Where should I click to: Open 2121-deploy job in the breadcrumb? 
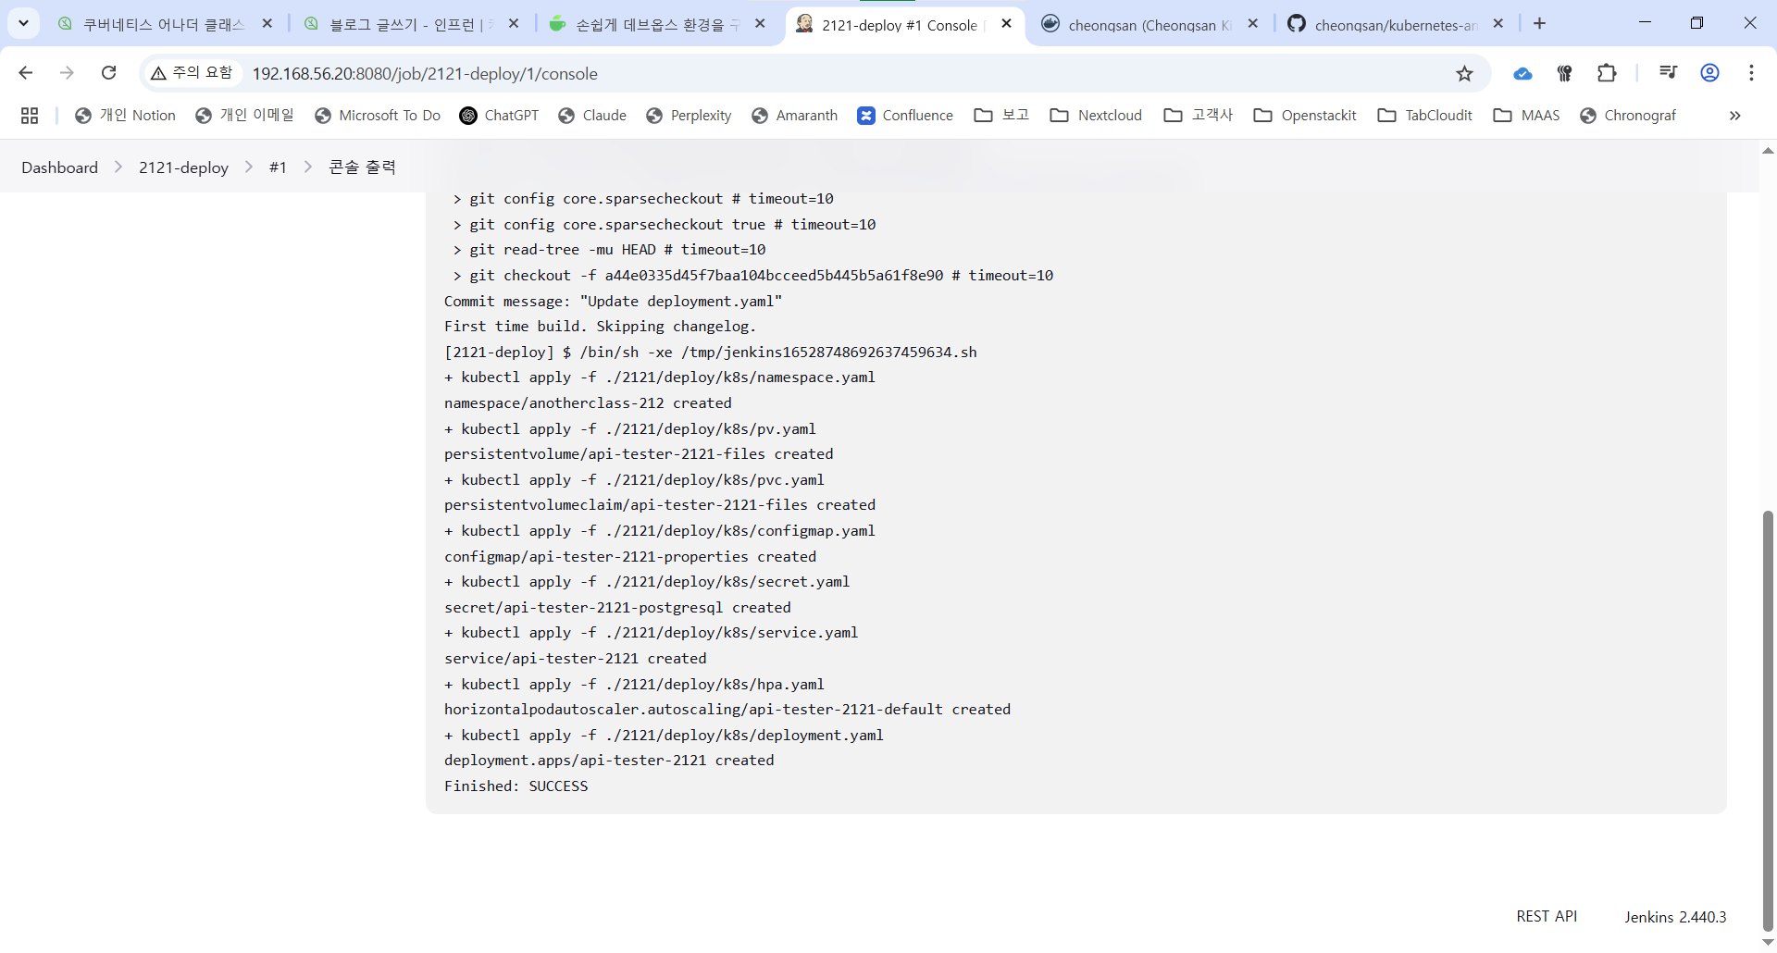coord(183,167)
